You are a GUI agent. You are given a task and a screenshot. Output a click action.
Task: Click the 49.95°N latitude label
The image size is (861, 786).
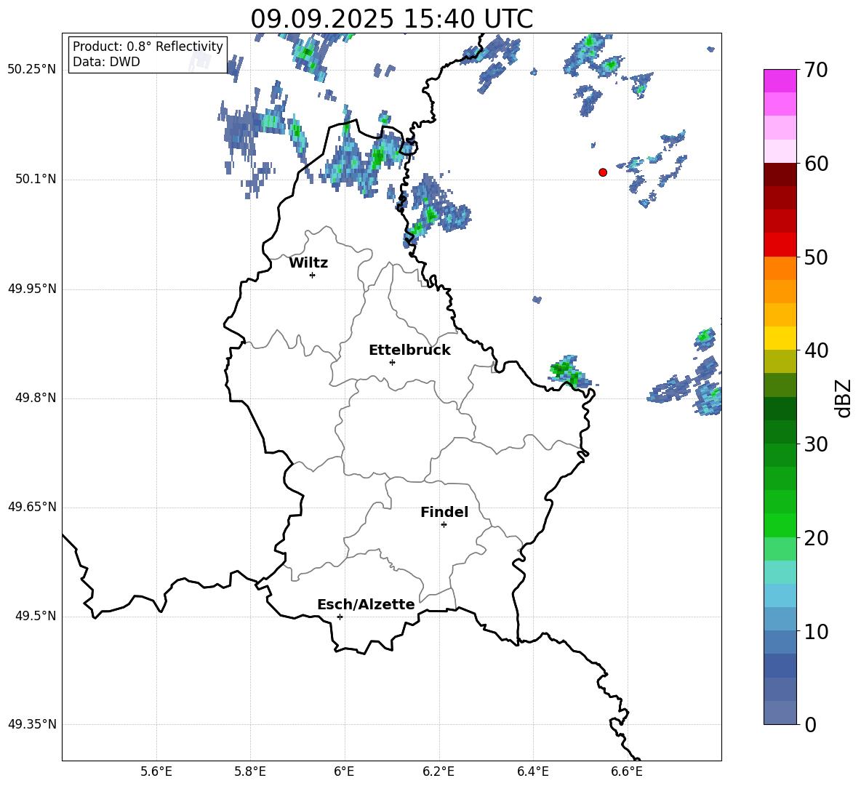[x=32, y=289]
